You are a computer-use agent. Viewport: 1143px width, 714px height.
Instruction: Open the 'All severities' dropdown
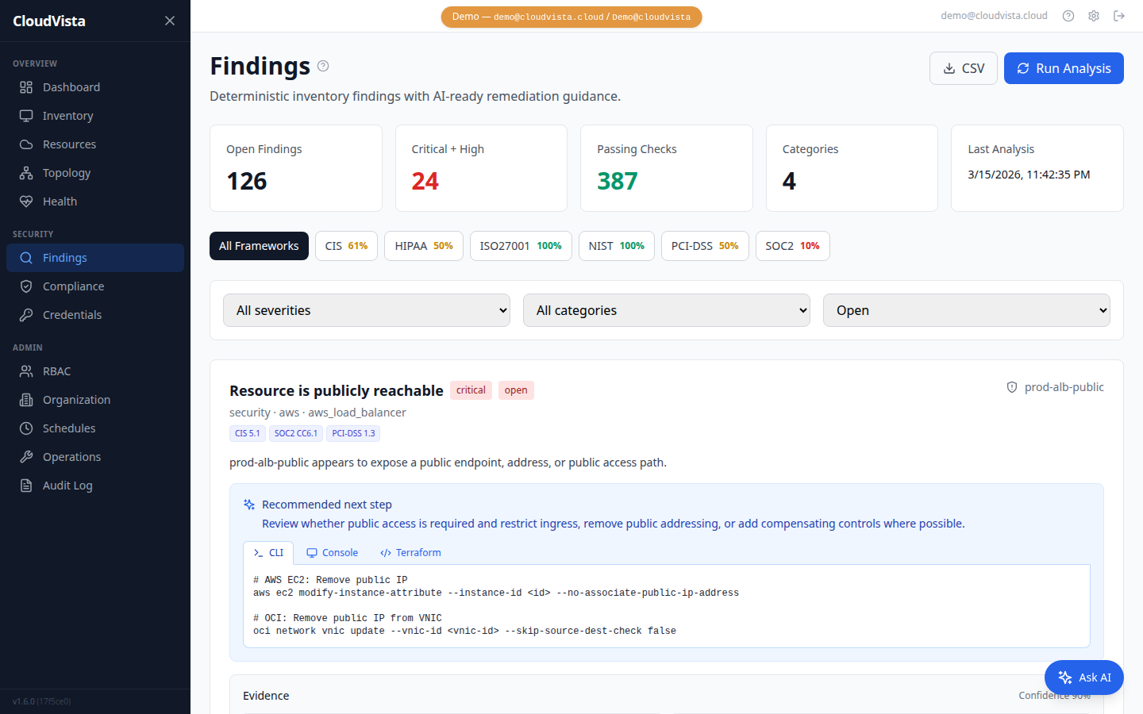pyautogui.click(x=366, y=310)
